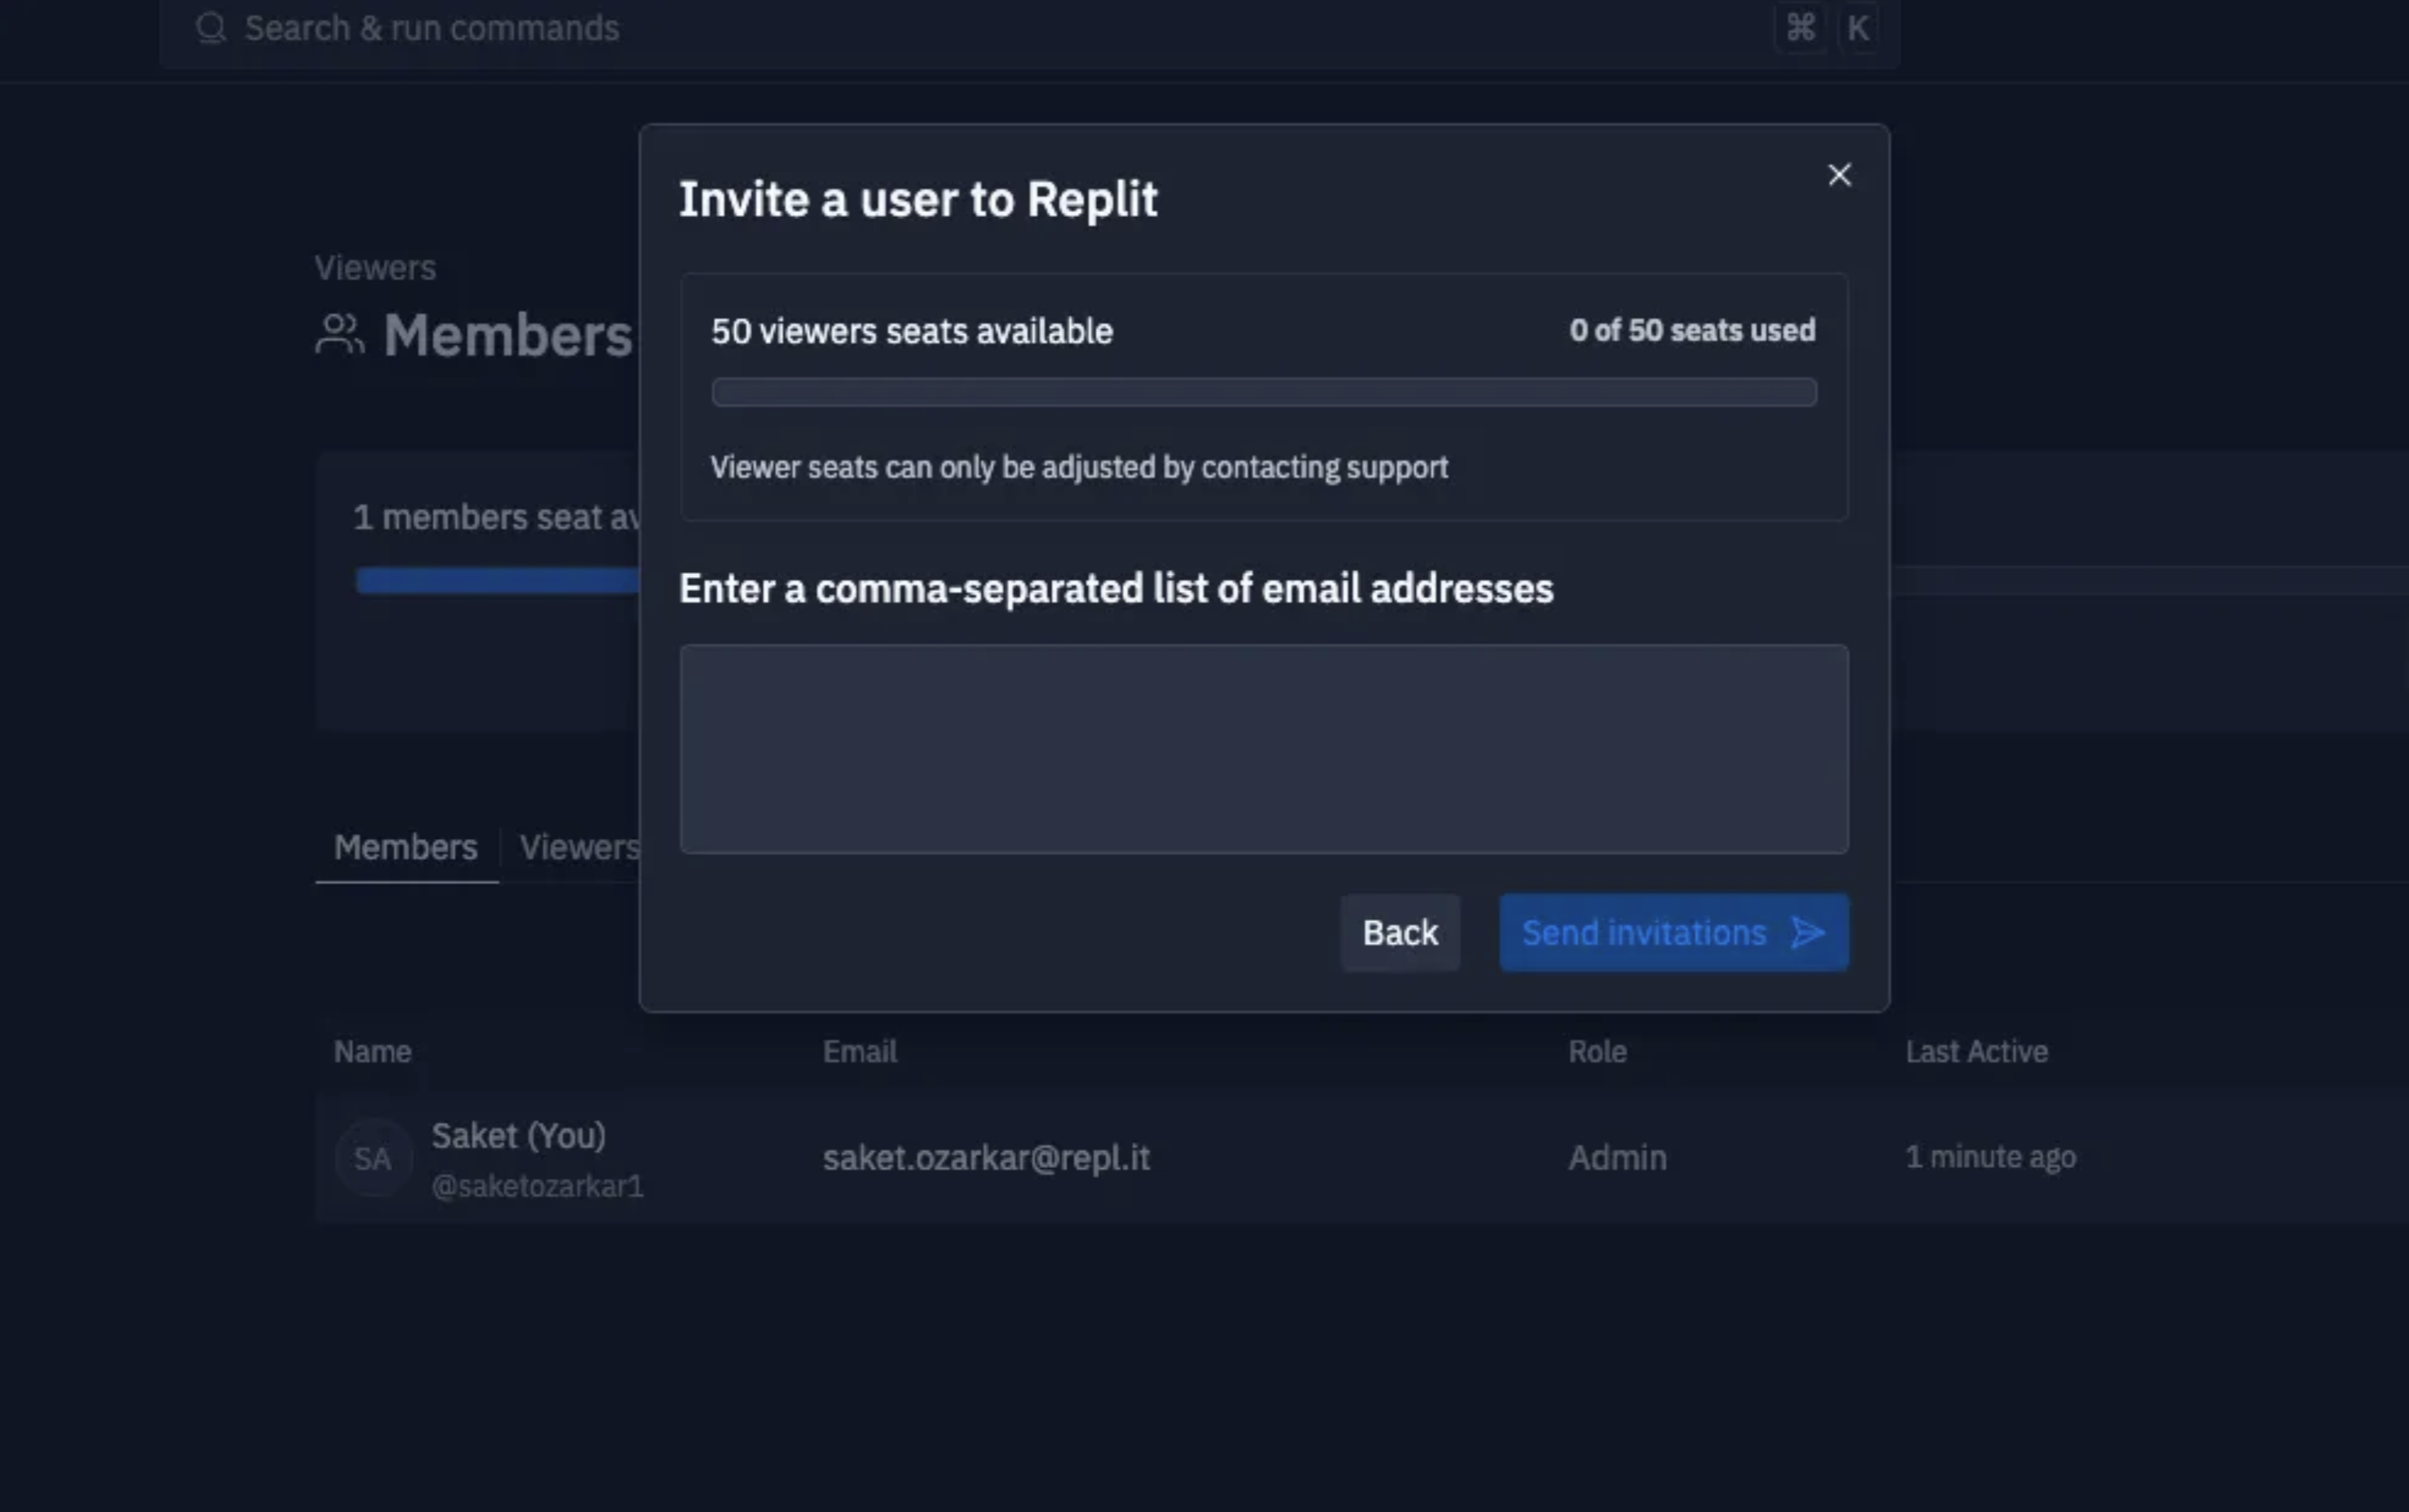The image size is (2409, 1512).
Task: Click the @saketozarkar1 username
Action: 538,1186
